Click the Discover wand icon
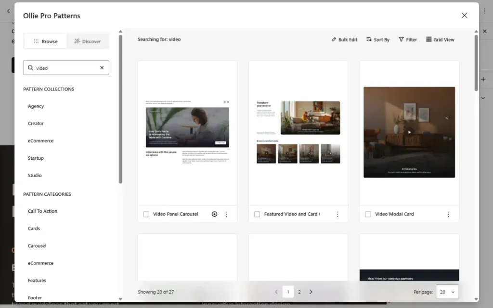 77,41
